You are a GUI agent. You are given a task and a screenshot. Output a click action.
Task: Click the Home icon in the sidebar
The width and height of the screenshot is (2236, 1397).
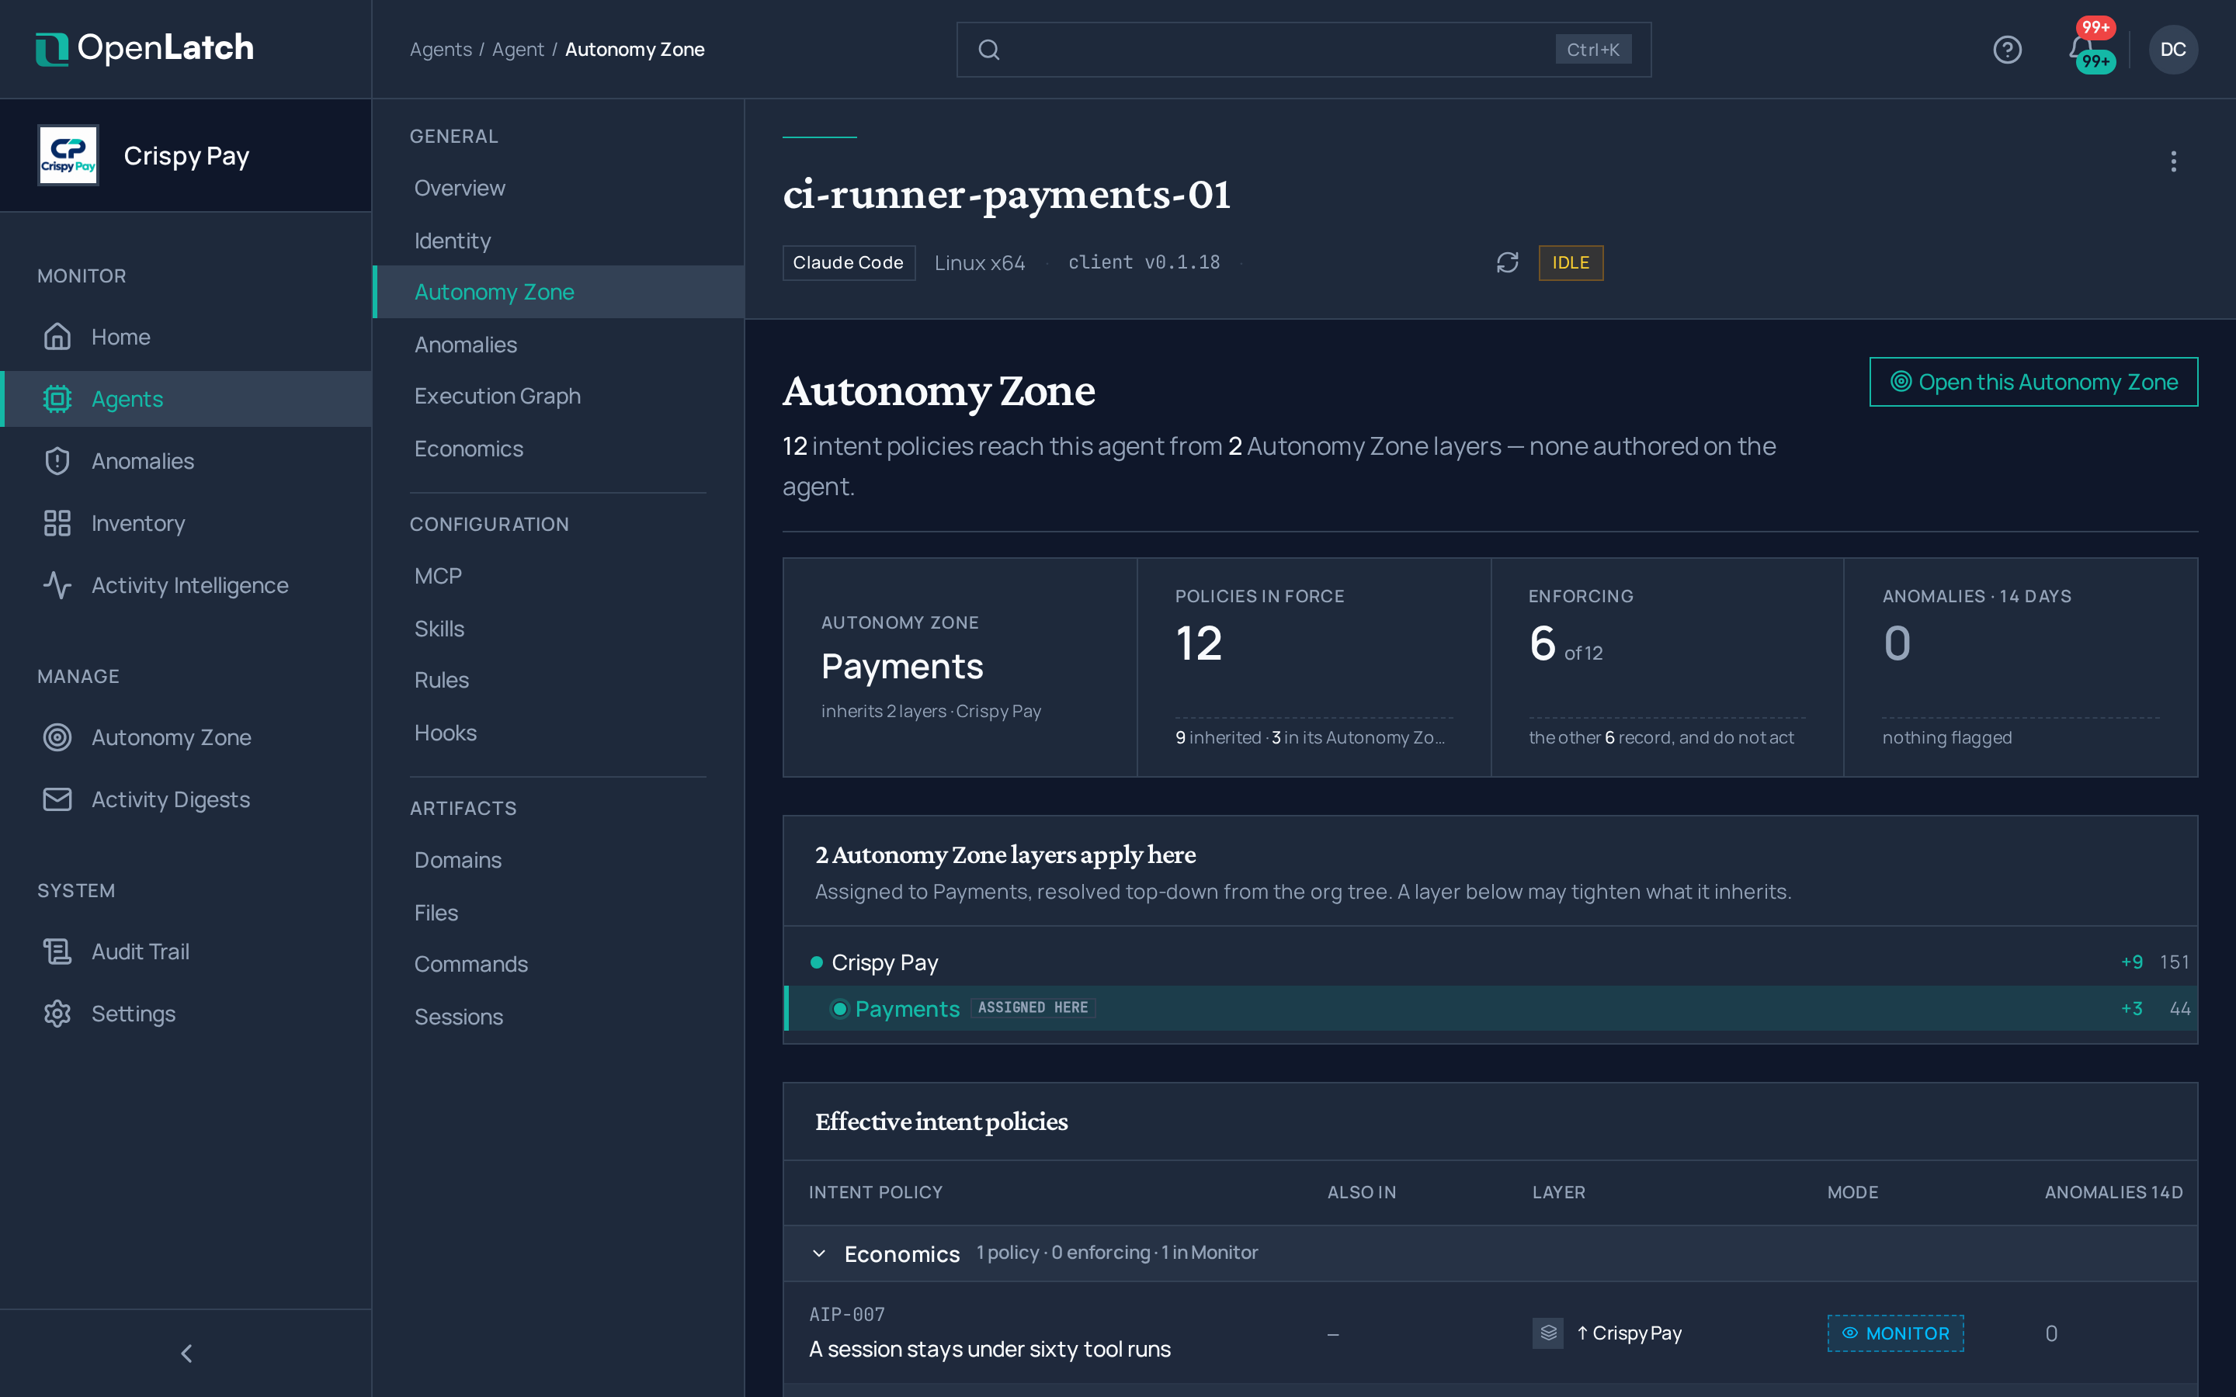pyautogui.click(x=57, y=336)
